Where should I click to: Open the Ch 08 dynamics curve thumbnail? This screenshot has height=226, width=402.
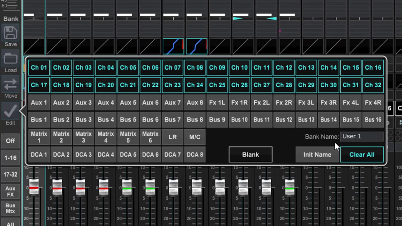[197, 46]
